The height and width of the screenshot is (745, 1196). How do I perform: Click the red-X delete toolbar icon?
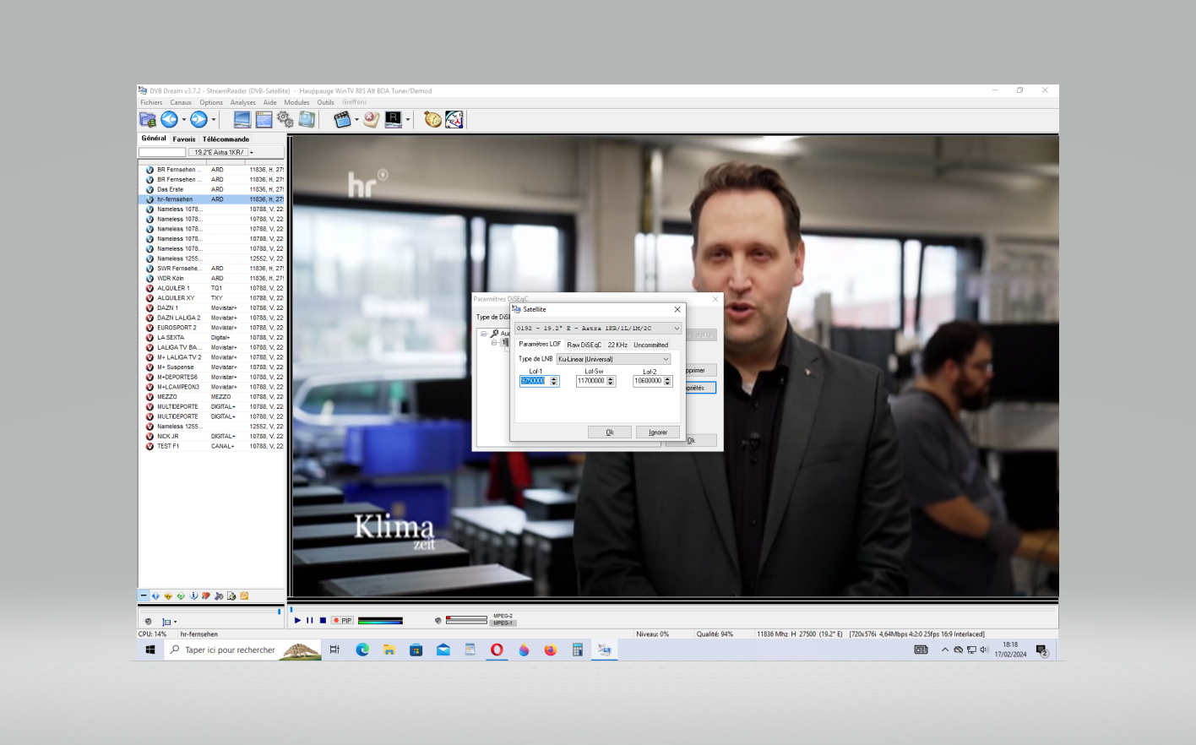coord(372,120)
